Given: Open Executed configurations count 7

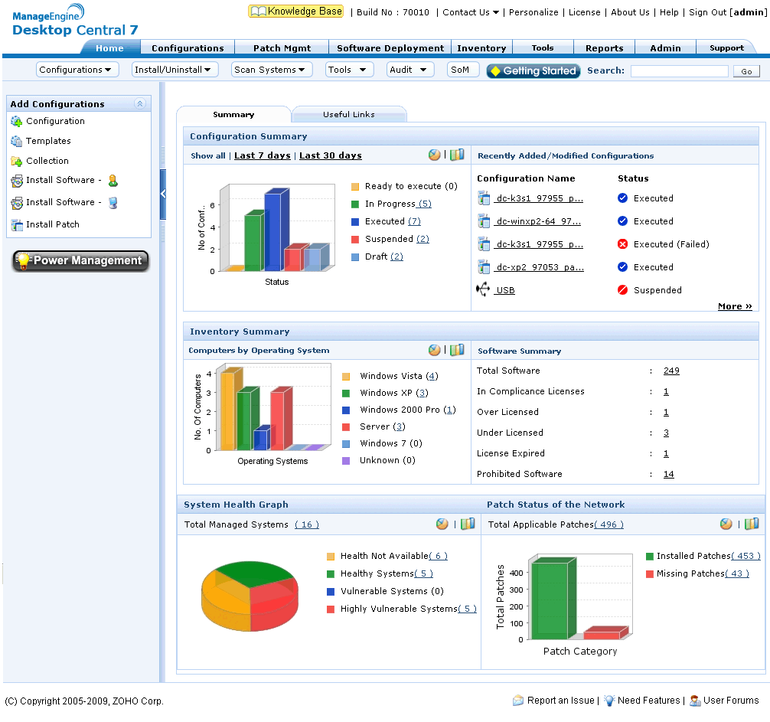Looking at the screenshot, I should click(x=414, y=221).
